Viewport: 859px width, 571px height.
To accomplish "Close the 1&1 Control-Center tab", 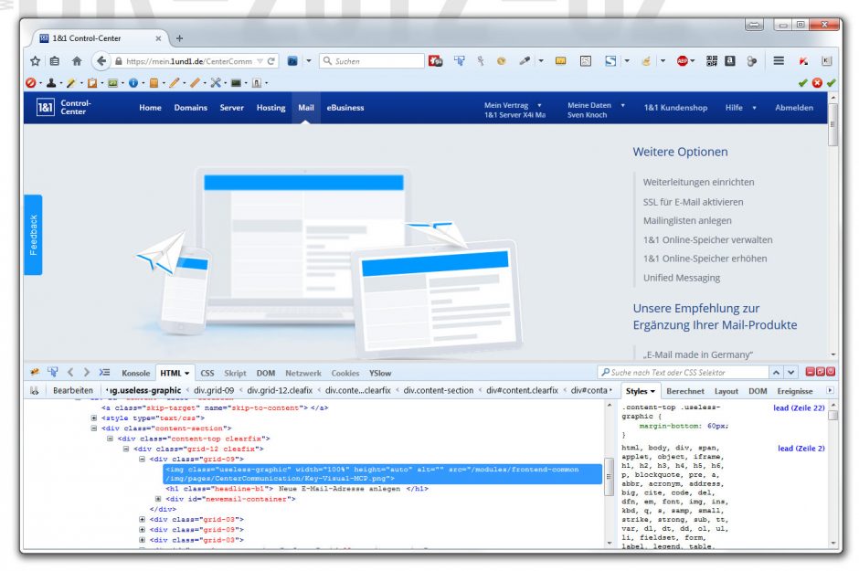I will pos(158,38).
